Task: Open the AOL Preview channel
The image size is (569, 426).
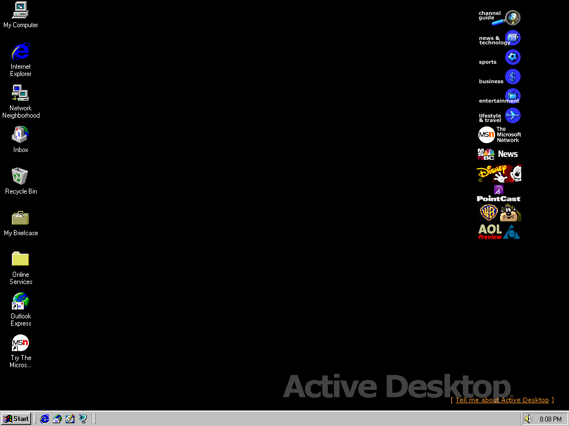Action: (x=500, y=232)
